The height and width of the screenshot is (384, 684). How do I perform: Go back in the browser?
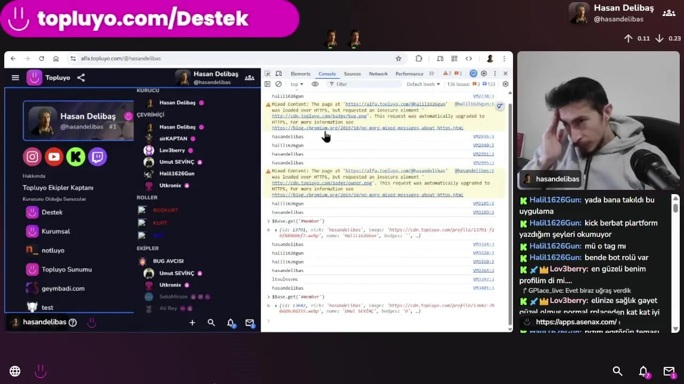click(13, 59)
